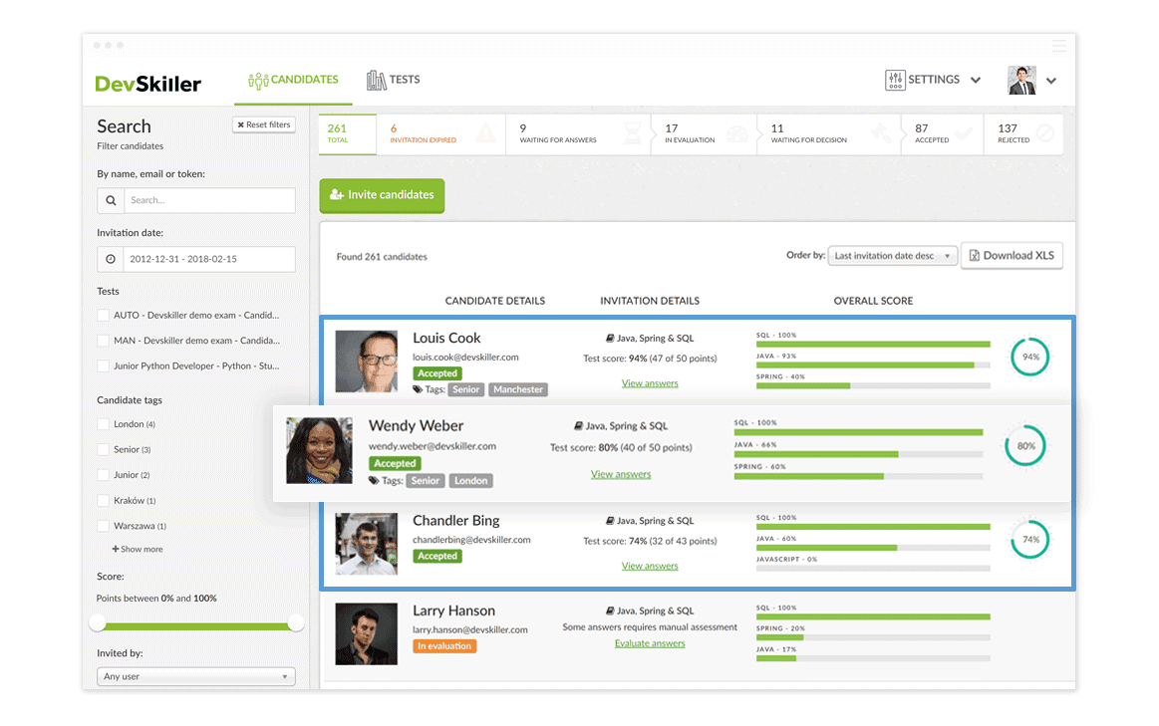1159x726 pixels.
Task: Check the London tag filter
Action: [x=104, y=424]
